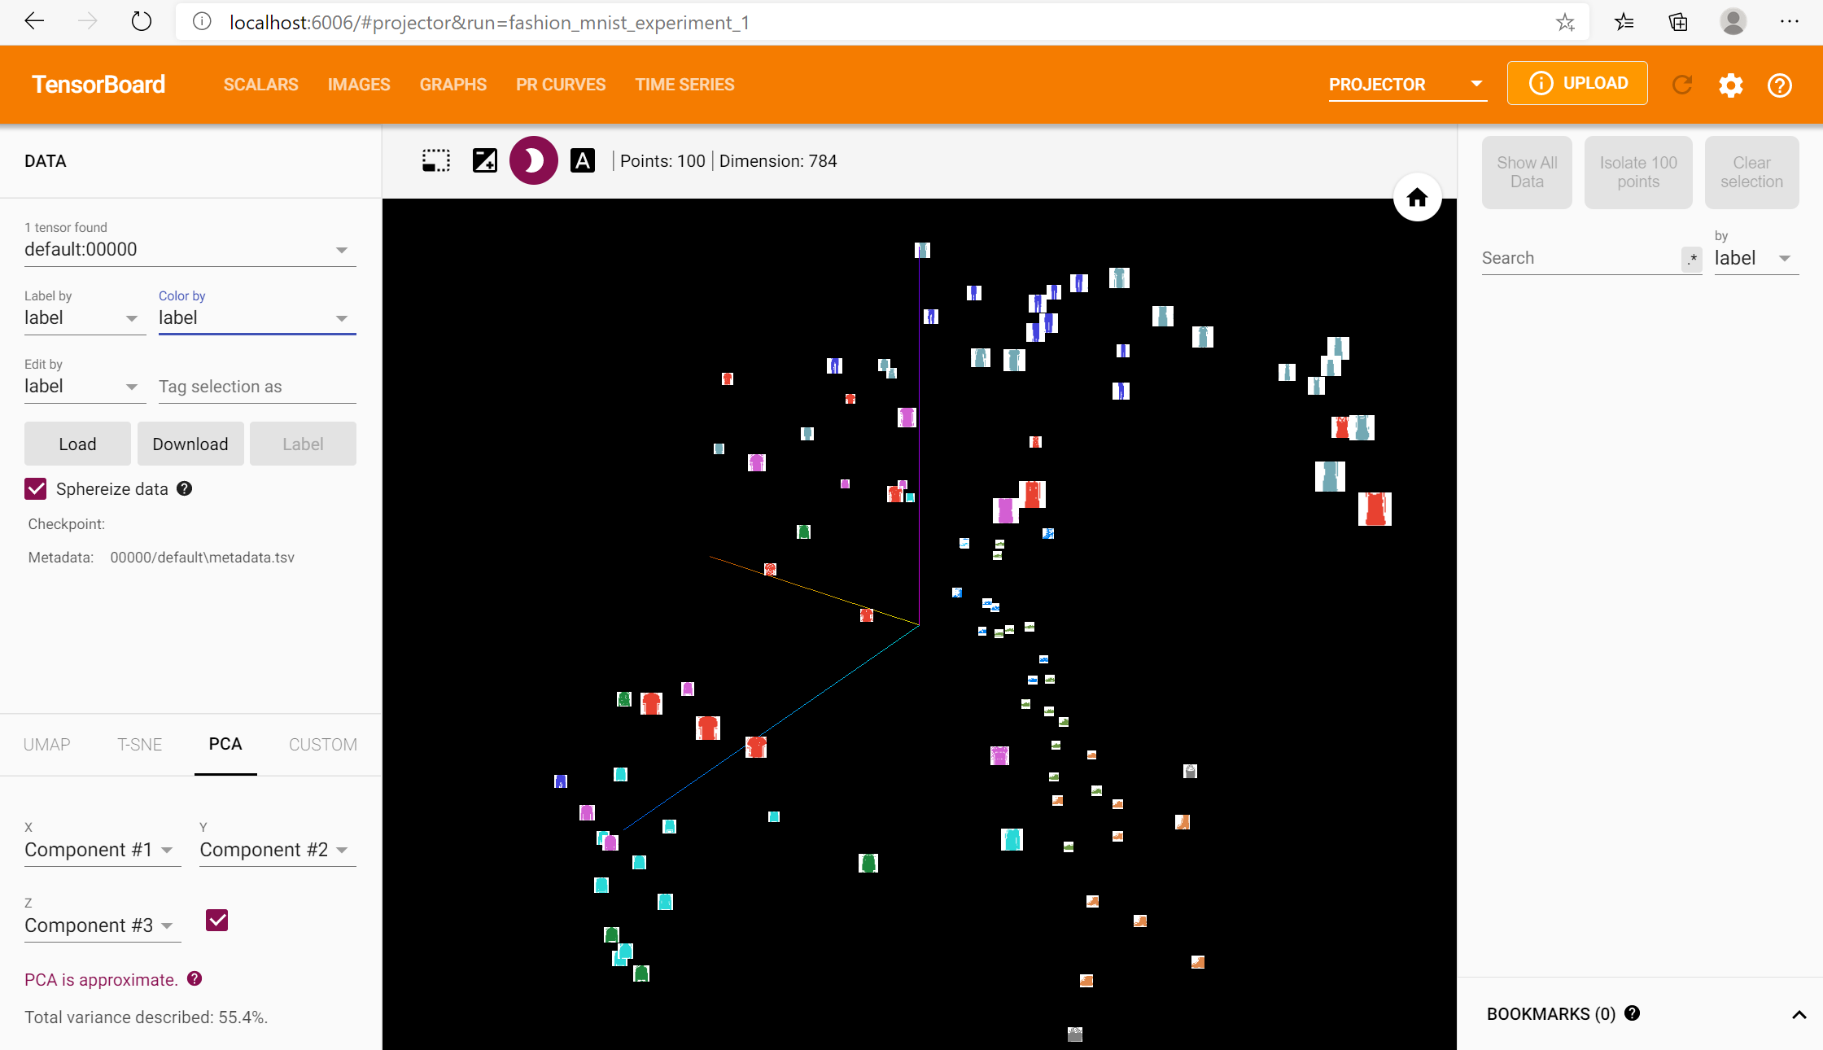Focus the Search input field
This screenshot has width=1823, height=1050.
[x=1579, y=258]
